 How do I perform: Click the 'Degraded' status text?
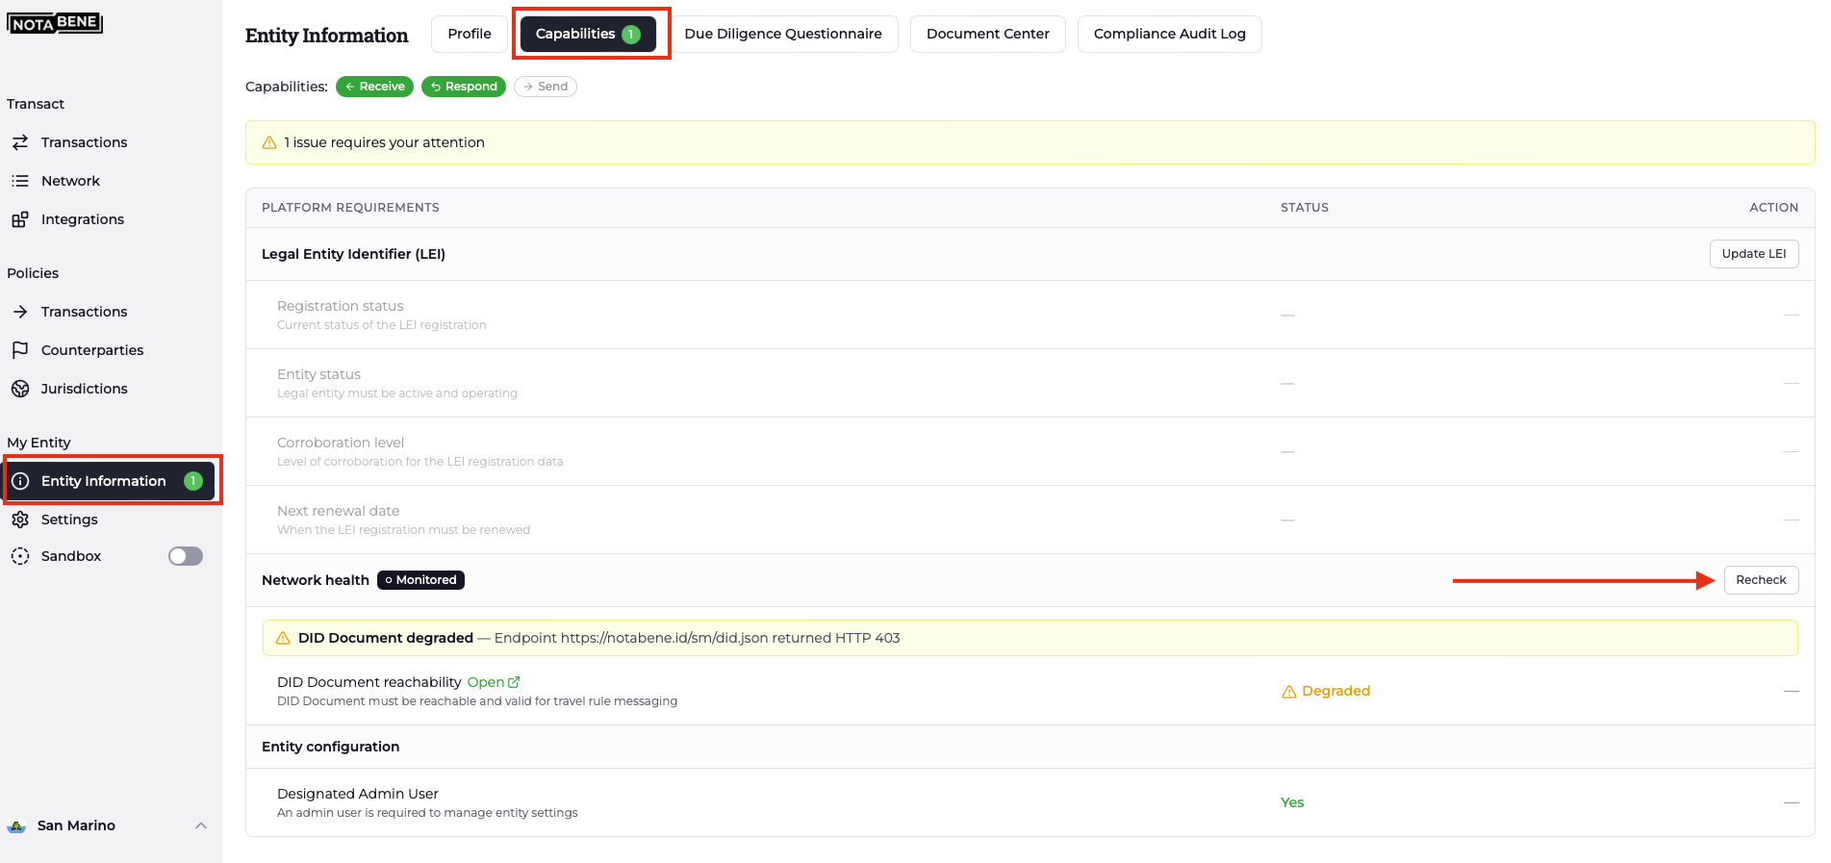[1335, 692]
